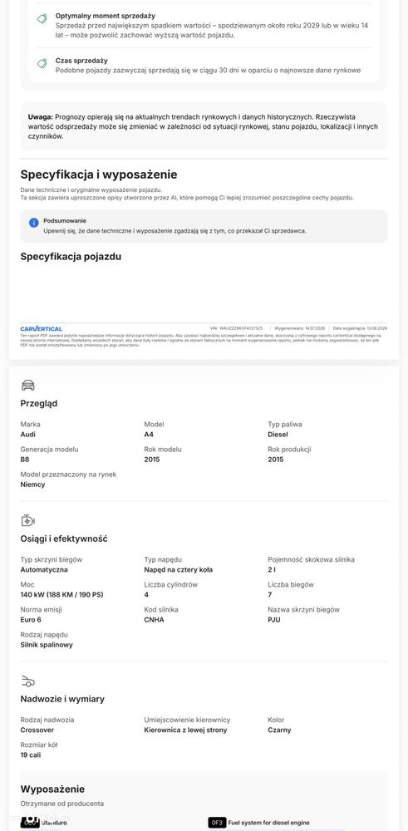Click the Fuel system for diesel engine entry
408x831 pixels.
pyautogui.click(x=268, y=823)
